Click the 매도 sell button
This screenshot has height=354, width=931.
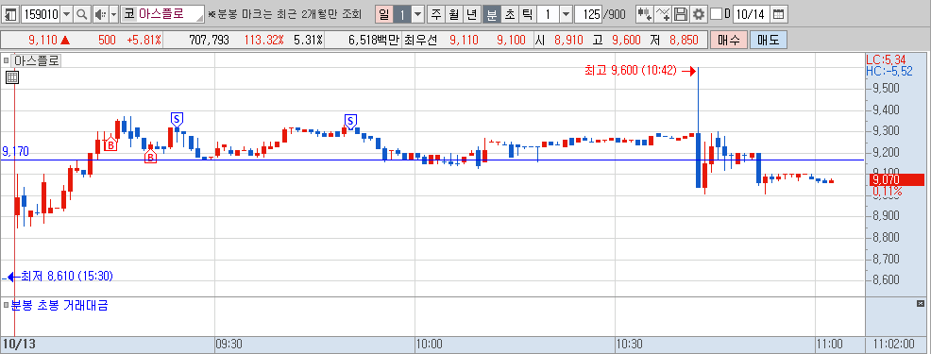tap(768, 41)
